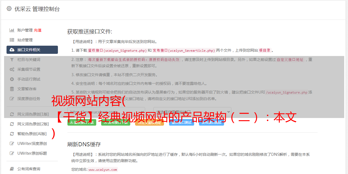
Task: Select 智能伪原创[AI版] menu item
Action: 32,134
